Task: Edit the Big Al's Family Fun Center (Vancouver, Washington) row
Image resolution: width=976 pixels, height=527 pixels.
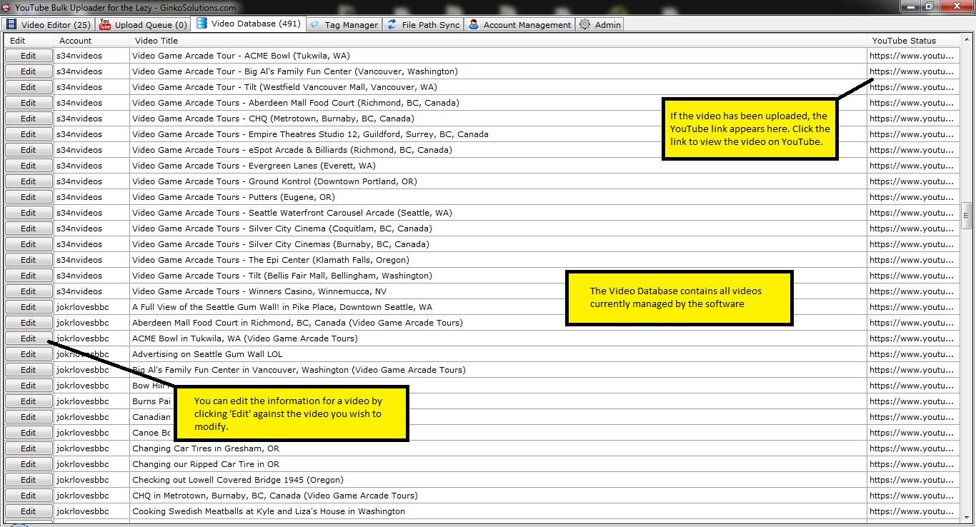Action: click(29, 71)
